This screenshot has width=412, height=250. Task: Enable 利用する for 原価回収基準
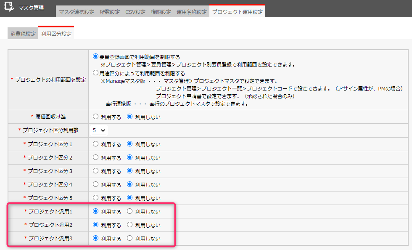coord(95,117)
